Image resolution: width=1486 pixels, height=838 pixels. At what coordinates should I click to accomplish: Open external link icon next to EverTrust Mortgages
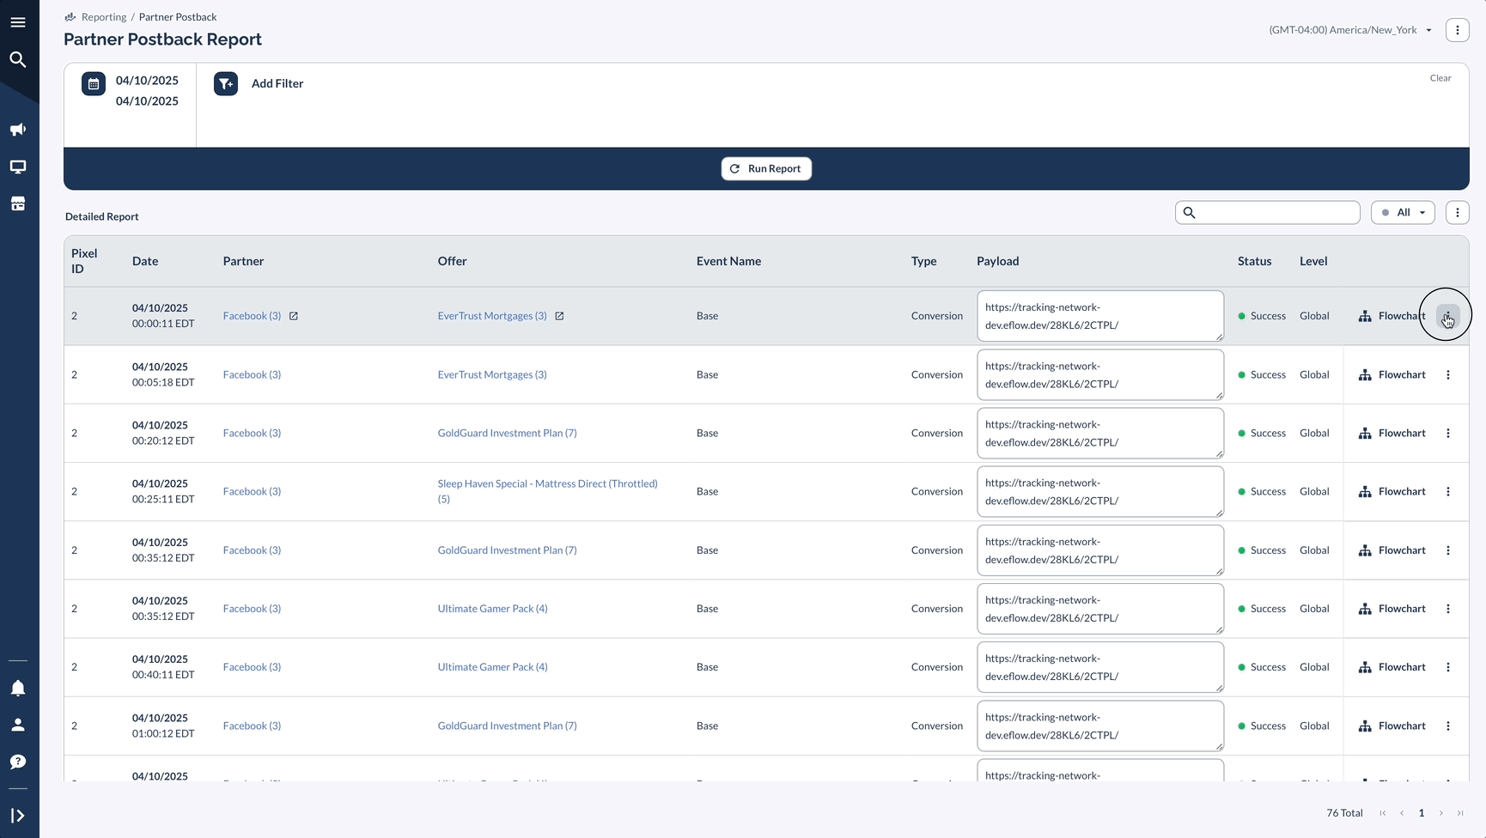[x=559, y=316]
